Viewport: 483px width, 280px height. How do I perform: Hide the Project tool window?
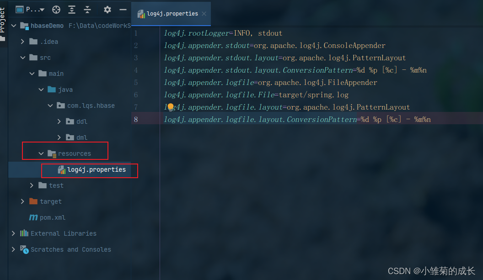pyautogui.click(x=123, y=10)
